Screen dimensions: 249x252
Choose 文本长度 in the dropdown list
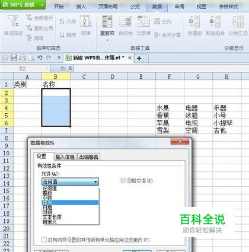70,217
